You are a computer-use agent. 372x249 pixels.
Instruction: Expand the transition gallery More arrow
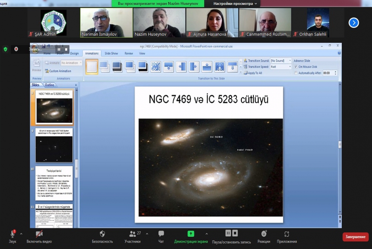(240, 72)
